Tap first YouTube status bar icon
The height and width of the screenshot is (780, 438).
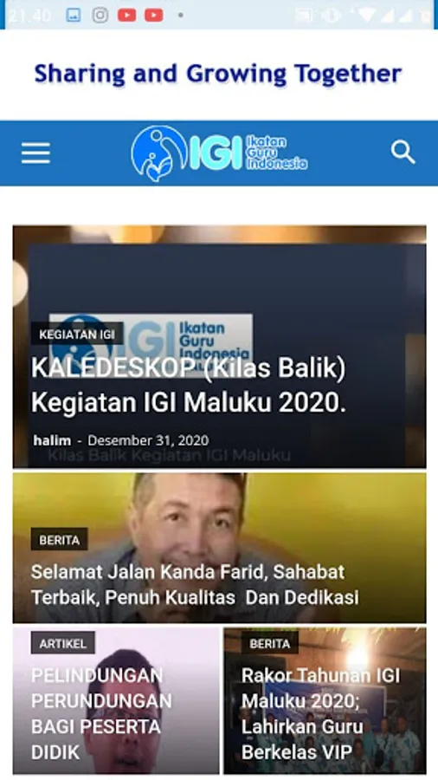(x=127, y=16)
